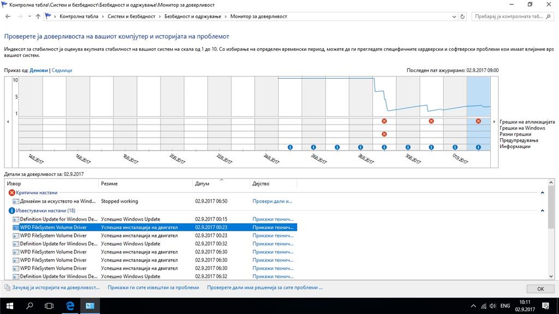This screenshot has height=314, width=559.
Task: Open network status tray icon
Action: (x=484, y=306)
